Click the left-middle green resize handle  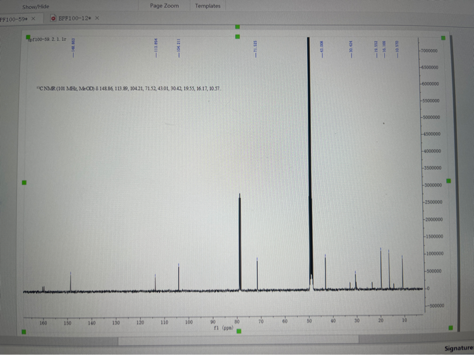point(25,183)
